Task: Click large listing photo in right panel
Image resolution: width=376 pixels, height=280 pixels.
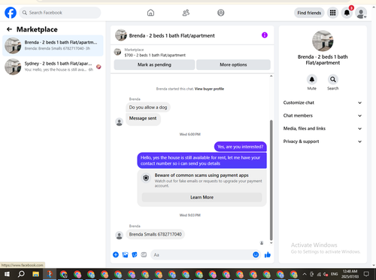Action: pyautogui.click(x=323, y=41)
